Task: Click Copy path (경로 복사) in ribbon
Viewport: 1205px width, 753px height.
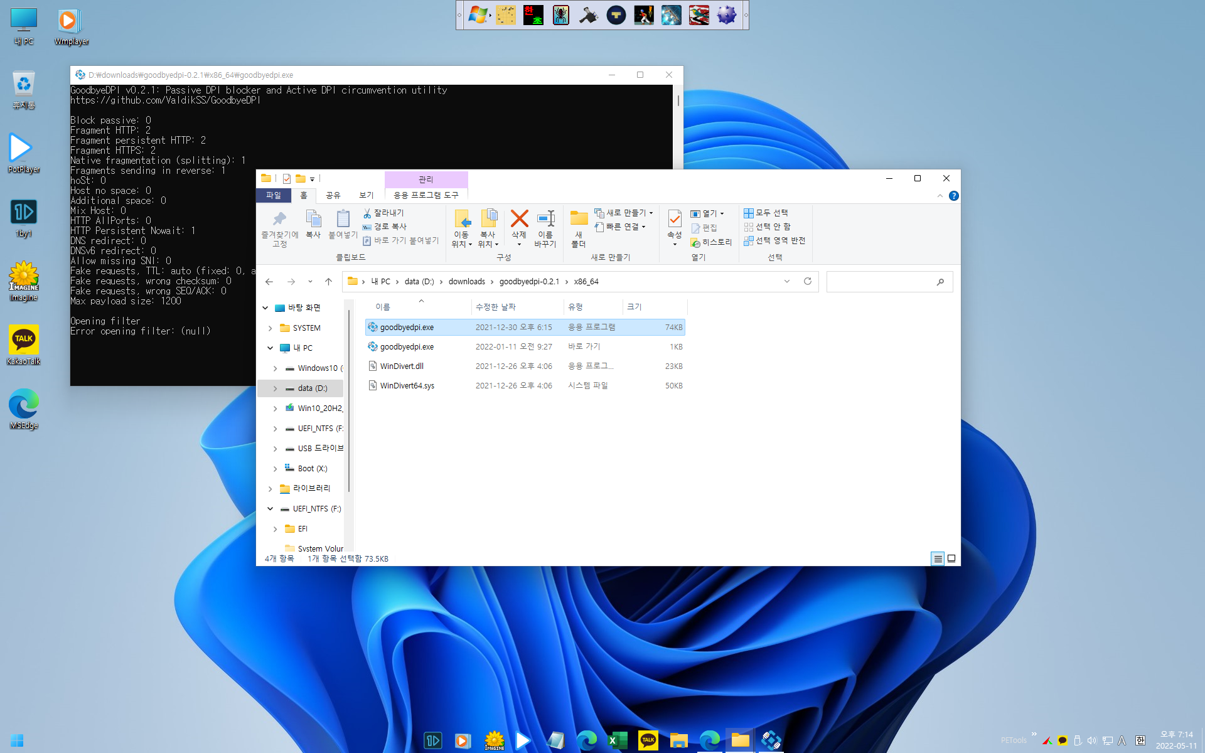Action: [385, 227]
